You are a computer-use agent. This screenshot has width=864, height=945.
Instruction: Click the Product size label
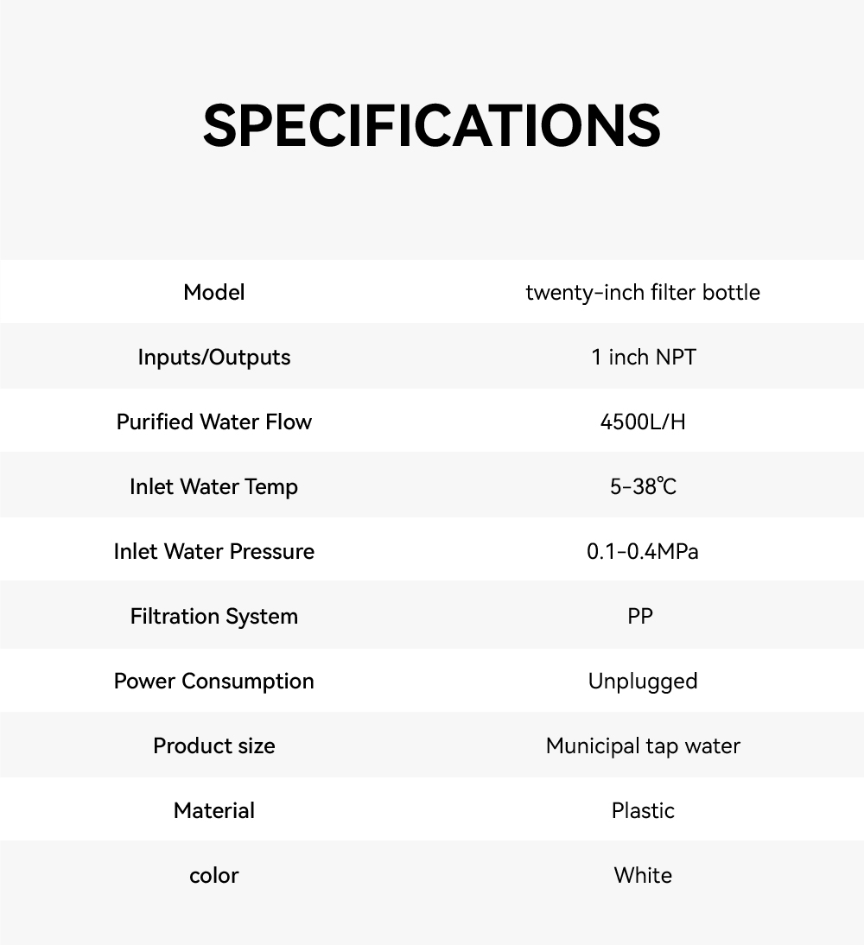pyautogui.click(x=214, y=745)
